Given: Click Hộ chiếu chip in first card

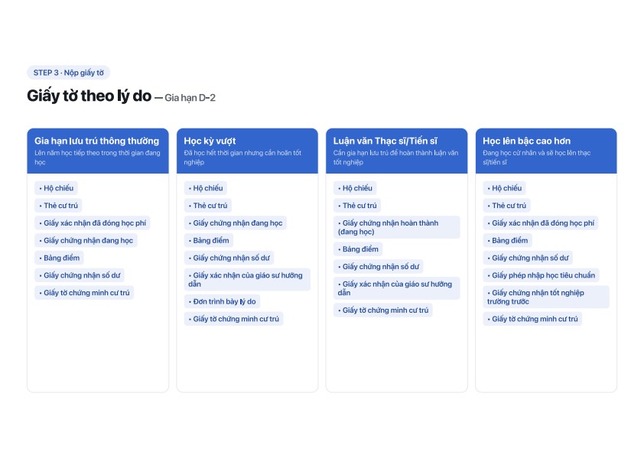Looking at the screenshot, I should (57, 188).
